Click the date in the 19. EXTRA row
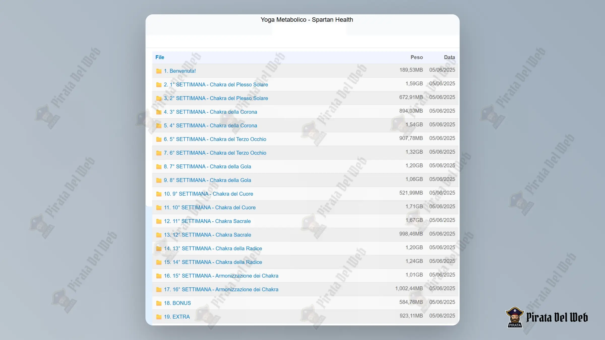Image resolution: width=605 pixels, height=340 pixels. (442, 316)
